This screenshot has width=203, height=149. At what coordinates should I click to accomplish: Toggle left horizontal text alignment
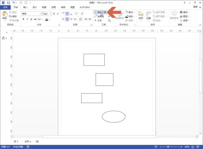pyautogui.click(x=63, y=19)
